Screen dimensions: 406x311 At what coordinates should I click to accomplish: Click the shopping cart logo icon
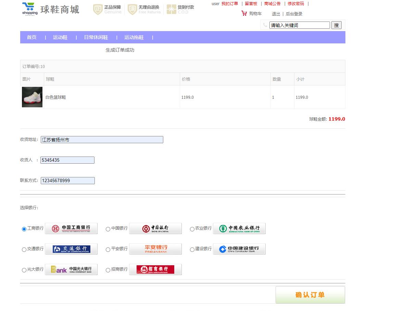[29, 8]
